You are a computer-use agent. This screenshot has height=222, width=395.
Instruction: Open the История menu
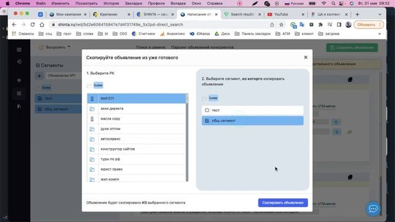[111, 4]
